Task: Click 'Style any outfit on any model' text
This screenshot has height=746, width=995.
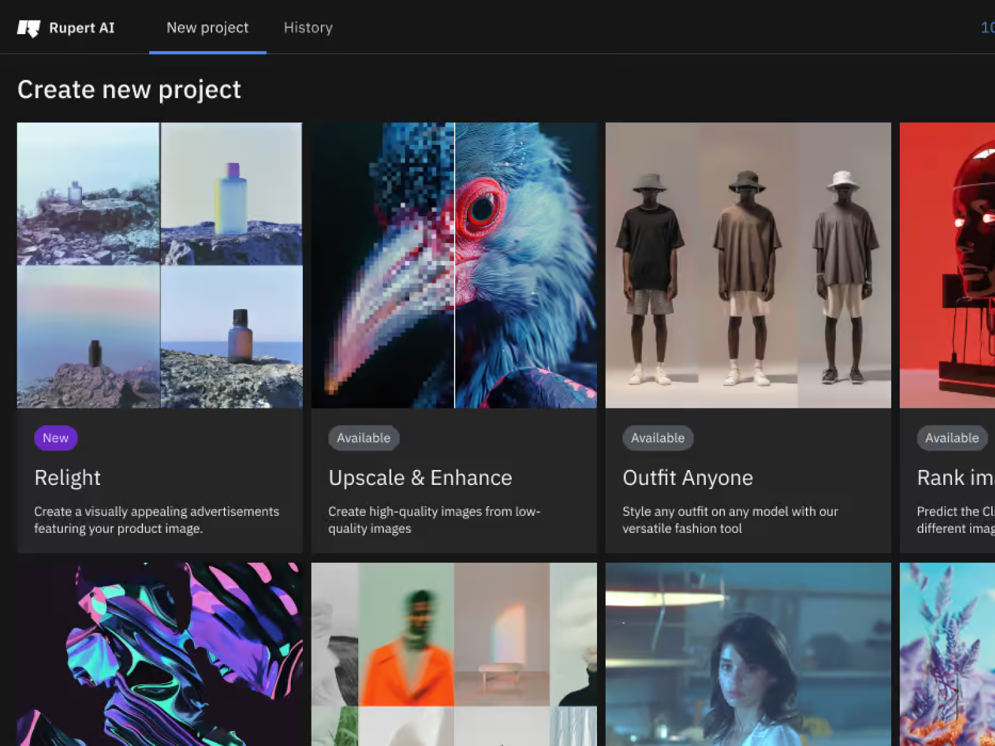Action: coord(730,520)
